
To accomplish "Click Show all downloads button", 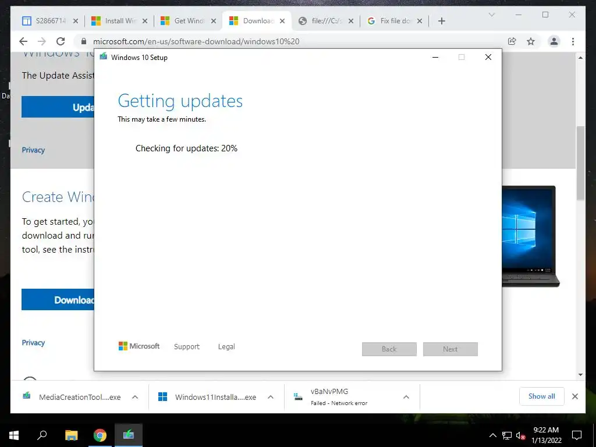I will click(x=542, y=396).
